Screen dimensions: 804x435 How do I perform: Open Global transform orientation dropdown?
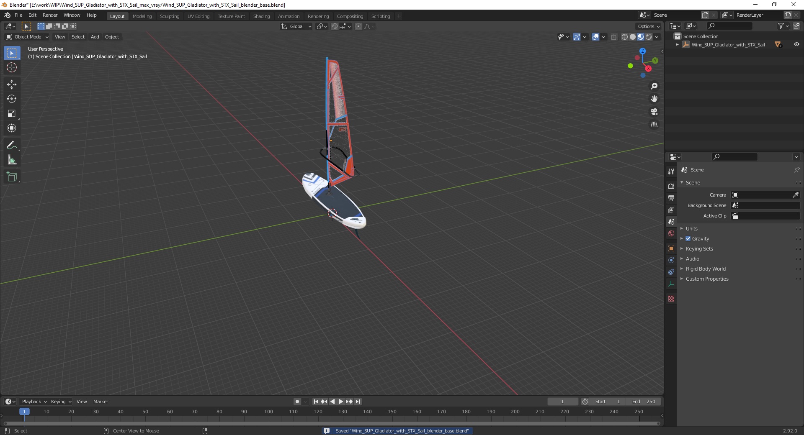point(296,26)
